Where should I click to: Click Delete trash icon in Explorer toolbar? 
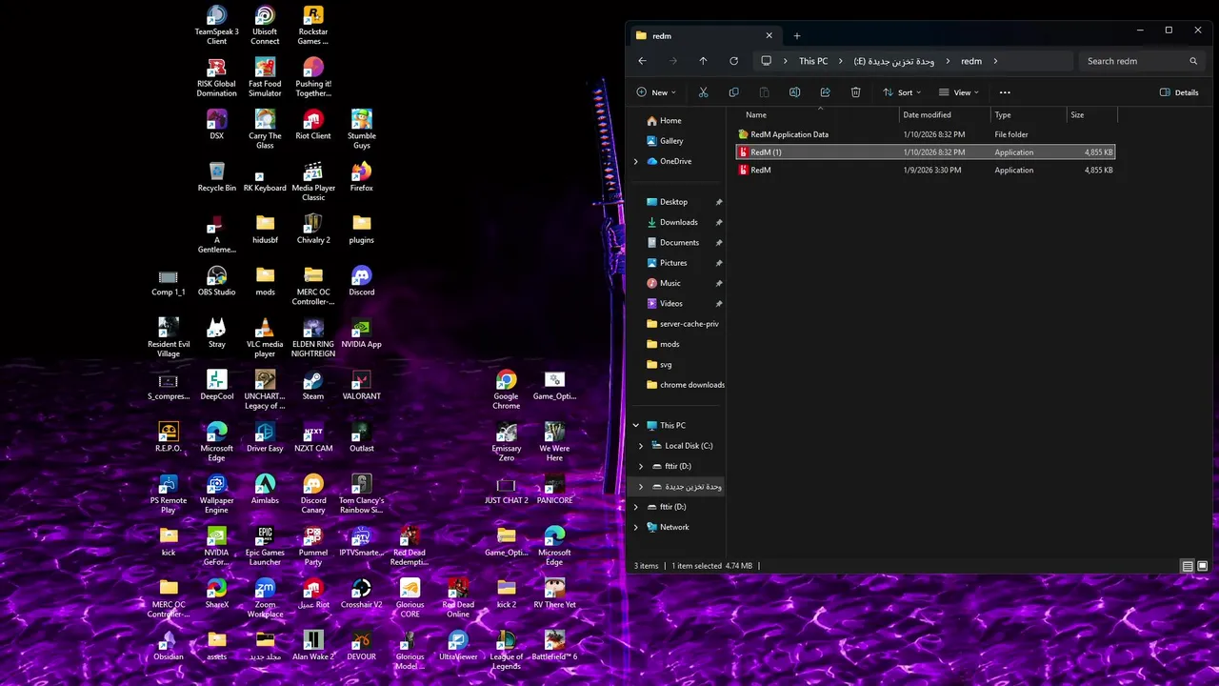(x=855, y=92)
